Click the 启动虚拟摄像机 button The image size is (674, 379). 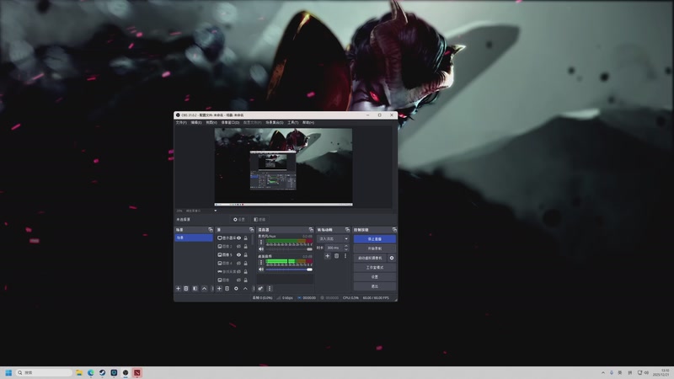(x=370, y=258)
